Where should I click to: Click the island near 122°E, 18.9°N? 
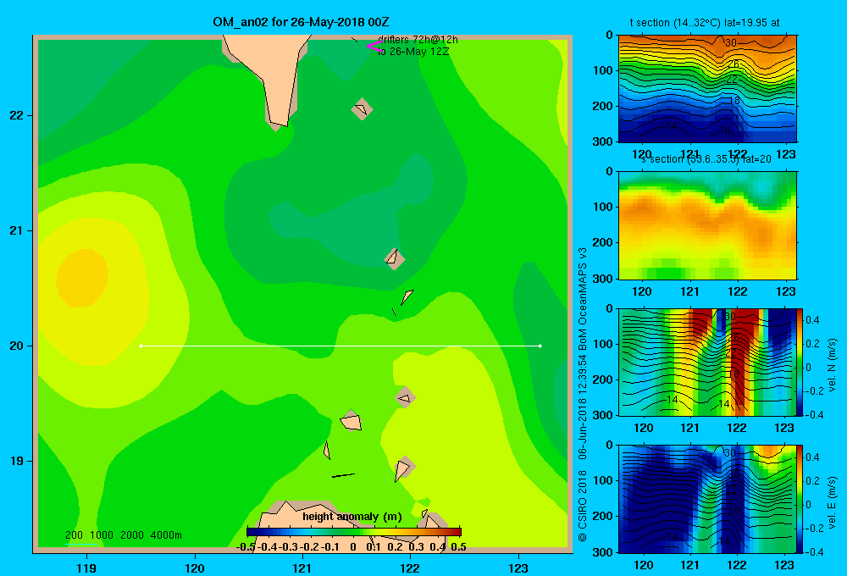point(403,468)
